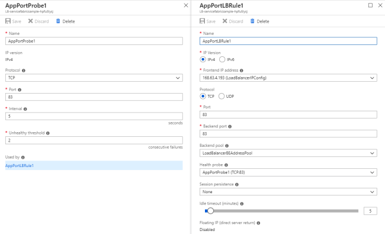Viewport: 385px width, 234px height.
Task: Click Save icon in AppPortLBRule1 panel
Action: (202, 21)
